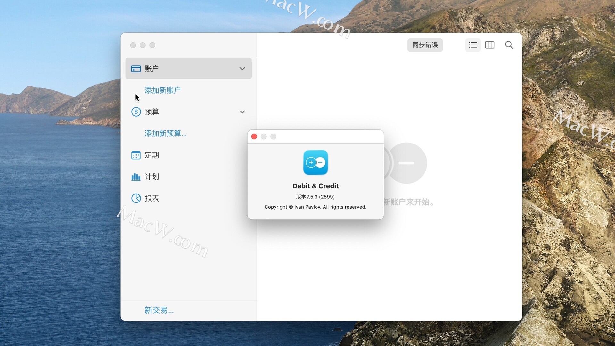Open search with magnifier icon
615x346 pixels.
click(x=509, y=45)
